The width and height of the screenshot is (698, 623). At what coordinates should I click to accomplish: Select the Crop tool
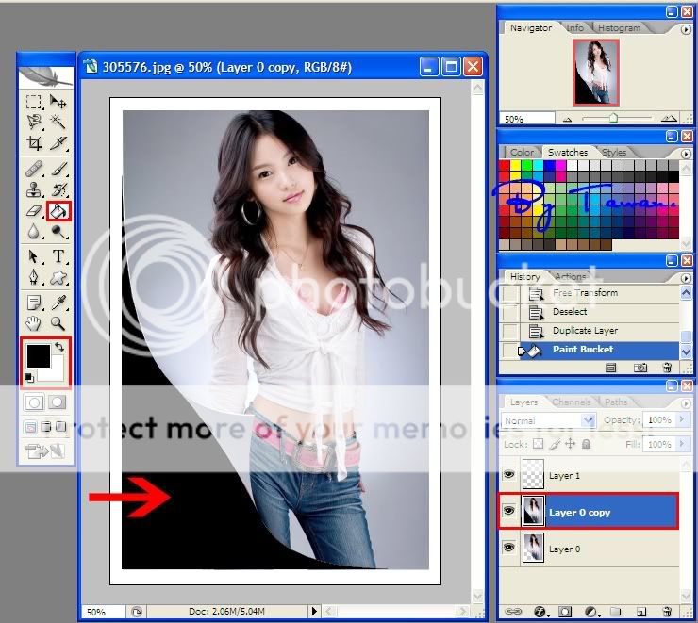coord(34,143)
